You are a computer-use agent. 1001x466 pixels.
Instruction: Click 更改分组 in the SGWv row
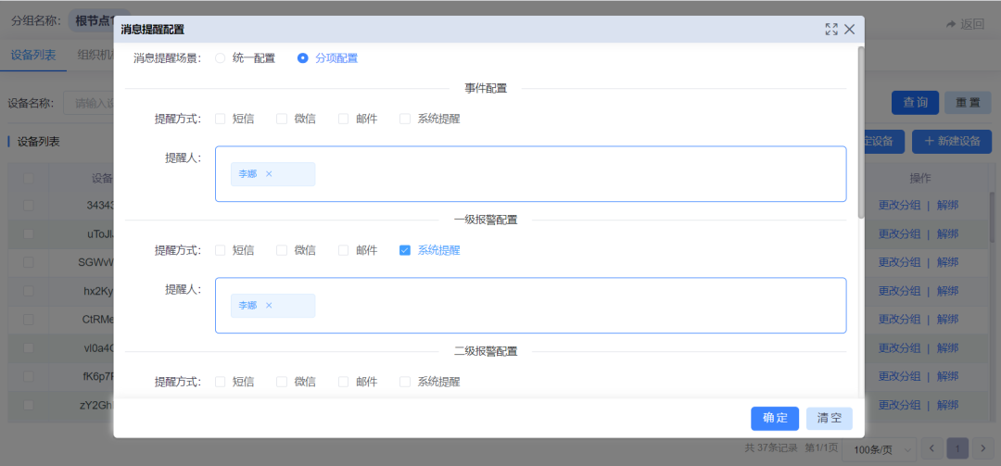(x=899, y=262)
